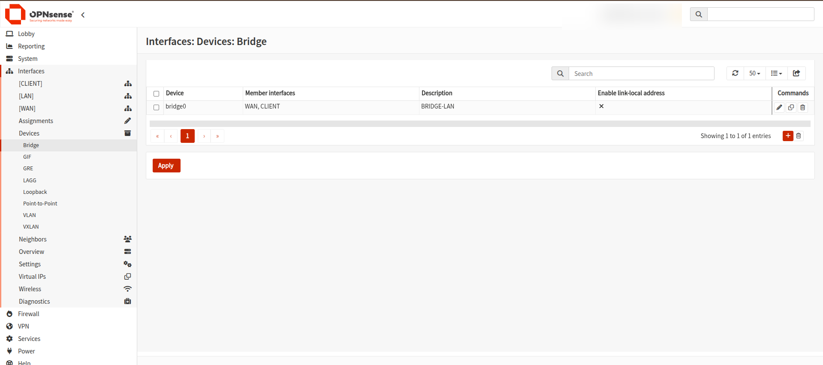
Task: Click the Settings gears icon in sidebar
Action: click(x=127, y=264)
